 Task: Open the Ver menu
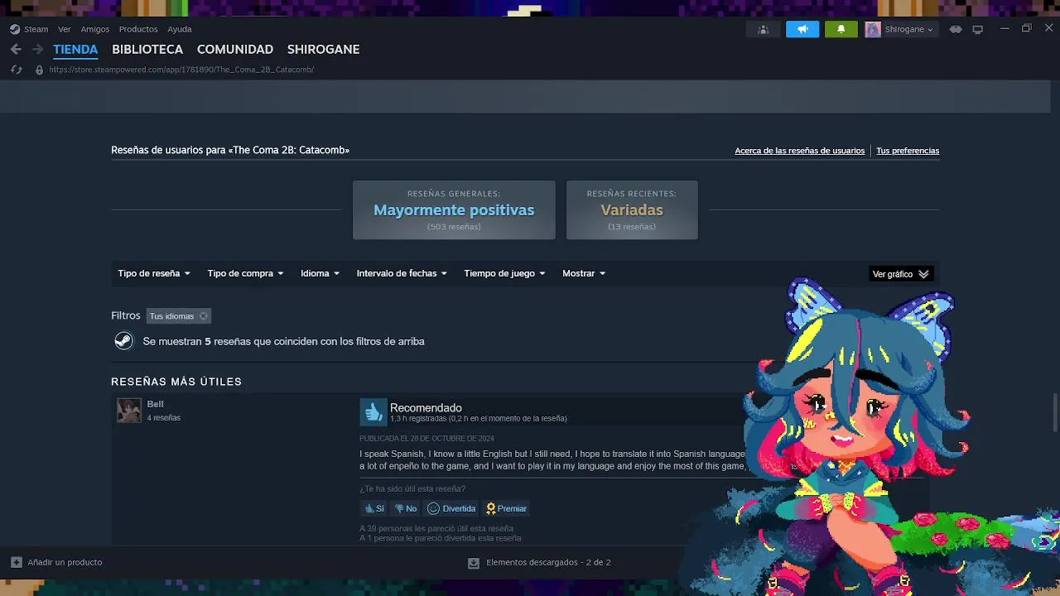[65, 29]
